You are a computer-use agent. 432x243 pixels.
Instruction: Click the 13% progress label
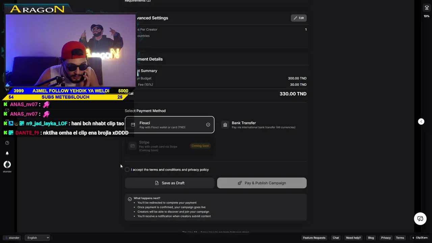coord(427,16)
